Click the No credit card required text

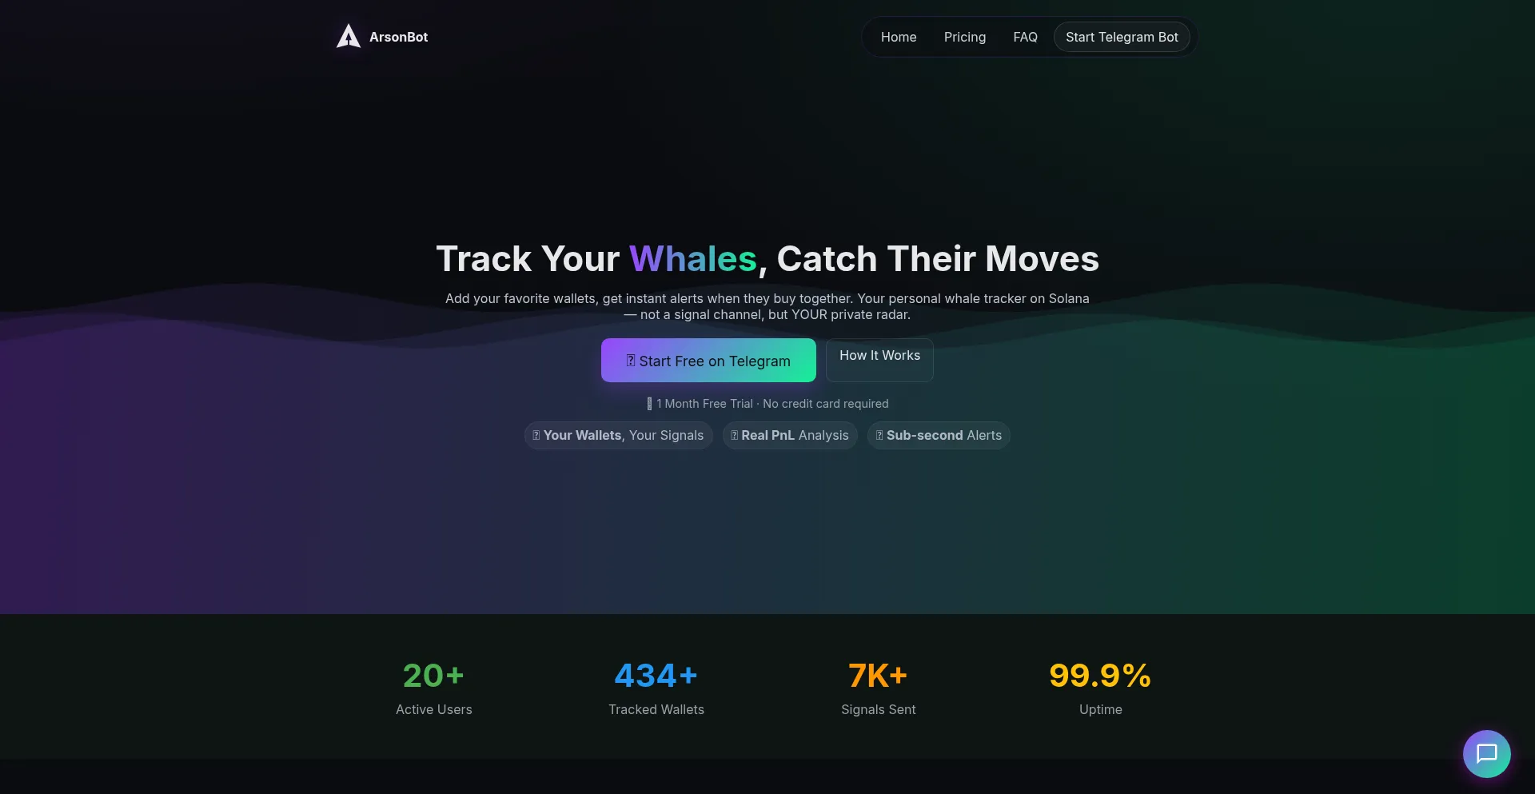(825, 404)
